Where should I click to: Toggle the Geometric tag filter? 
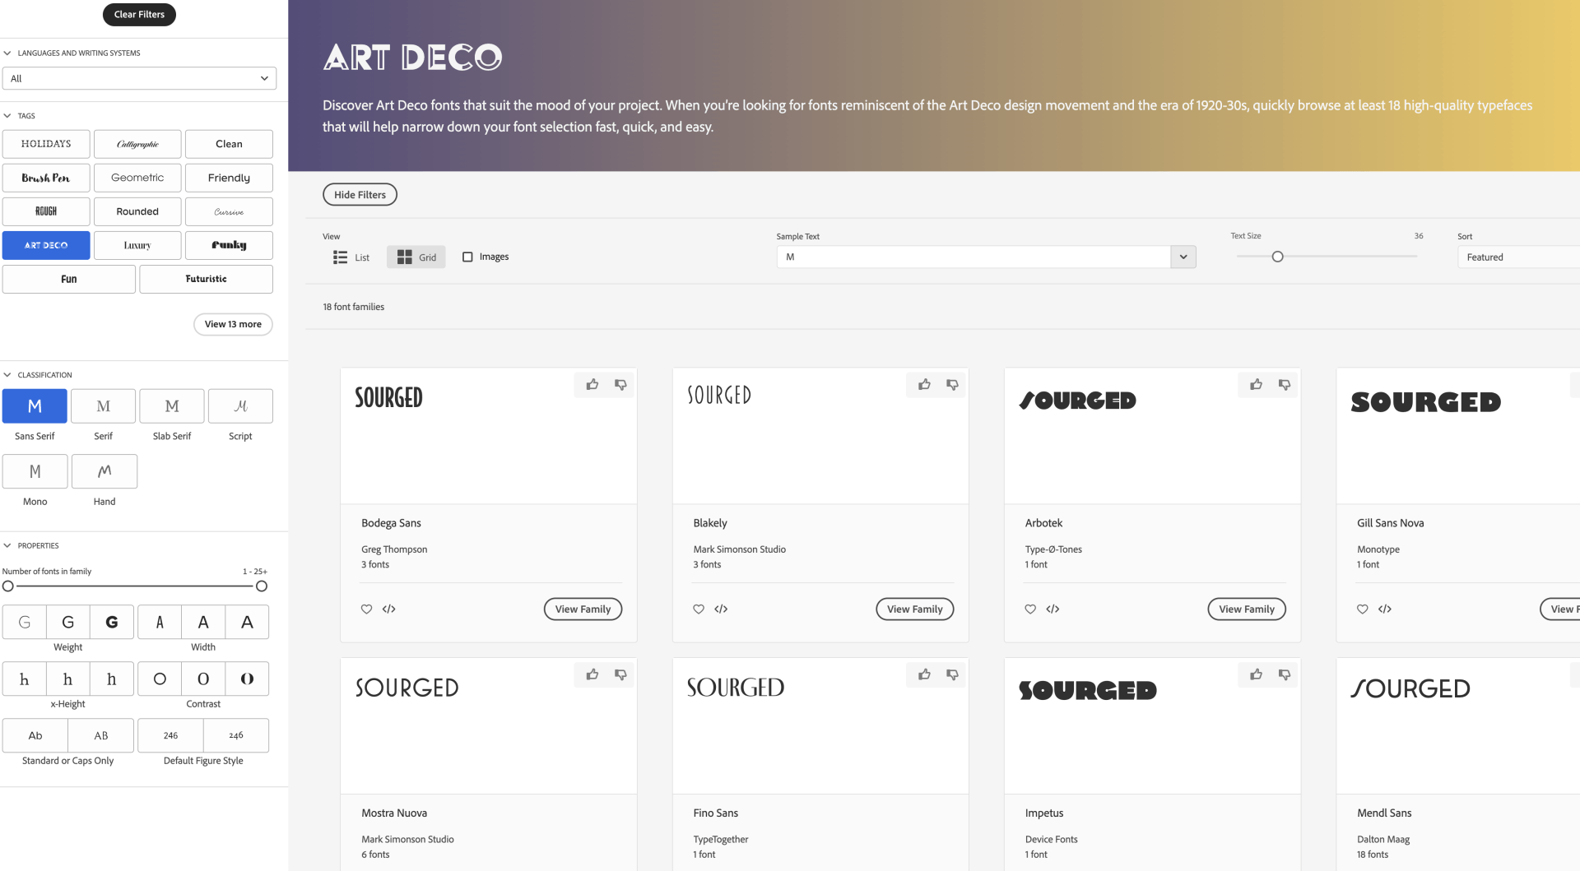(137, 178)
